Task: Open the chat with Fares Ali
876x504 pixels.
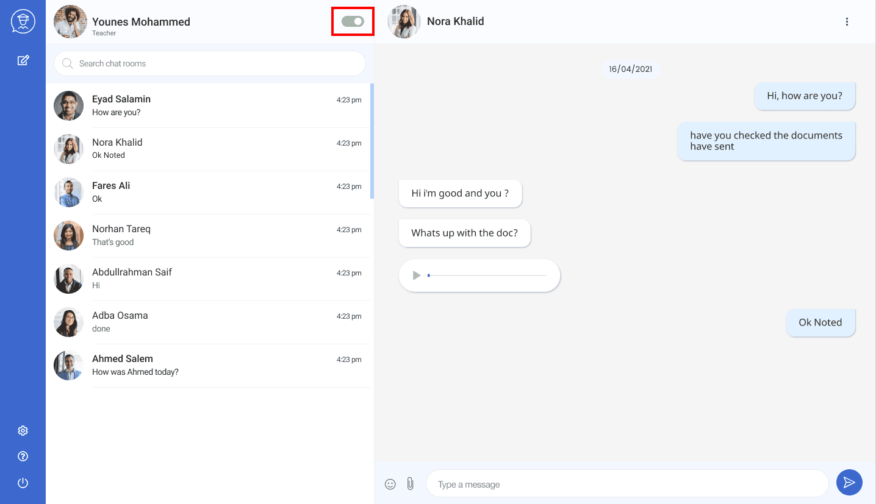Action: coord(209,192)
